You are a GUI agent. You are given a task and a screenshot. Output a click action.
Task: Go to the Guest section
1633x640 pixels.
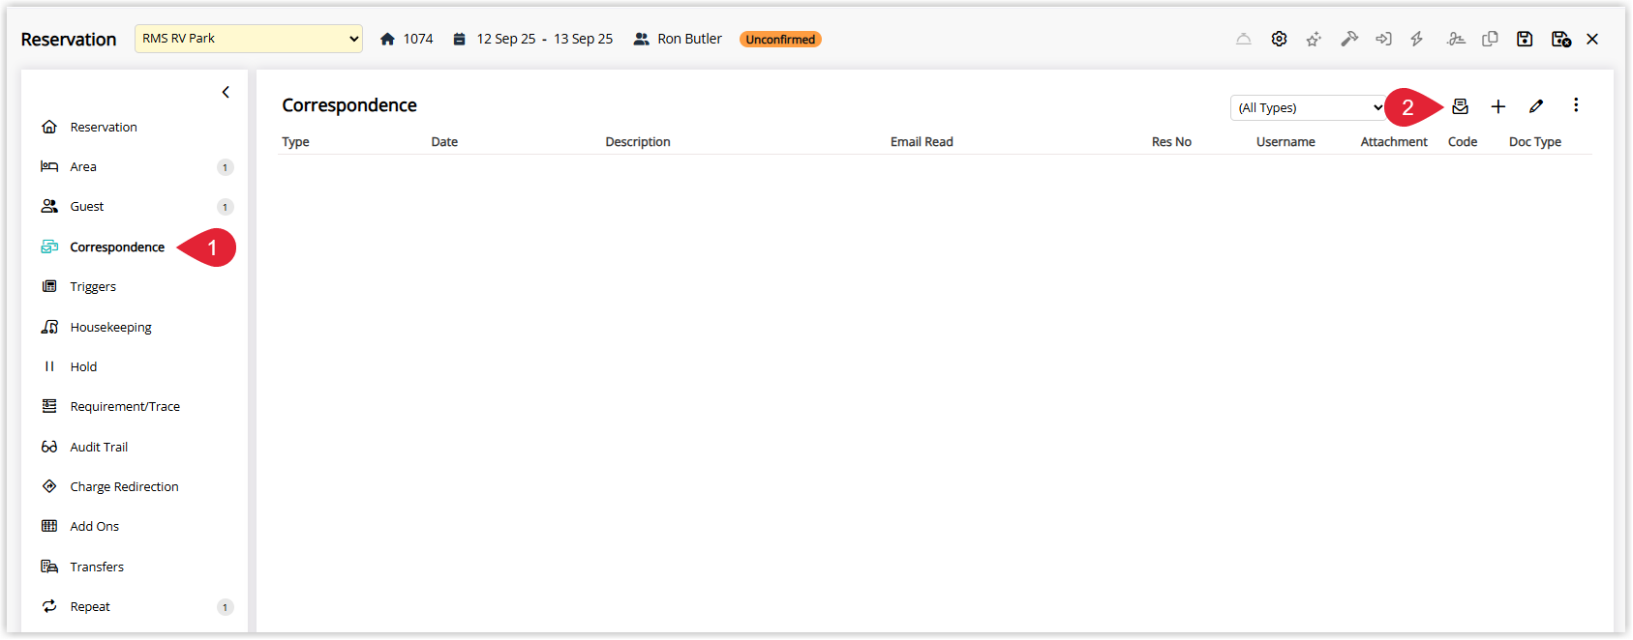click(x=87, y=206)
